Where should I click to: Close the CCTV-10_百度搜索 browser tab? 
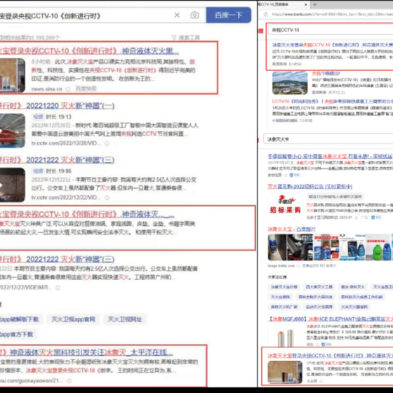pos(305,4)
